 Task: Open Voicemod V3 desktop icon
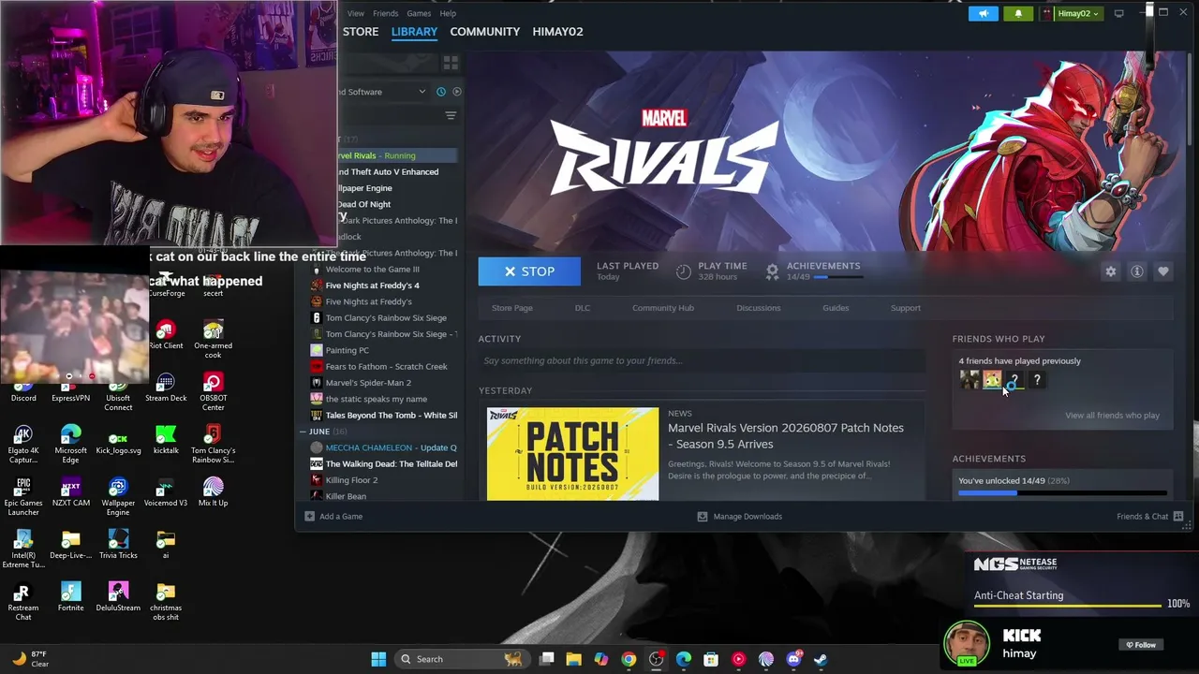coord(166,492)
